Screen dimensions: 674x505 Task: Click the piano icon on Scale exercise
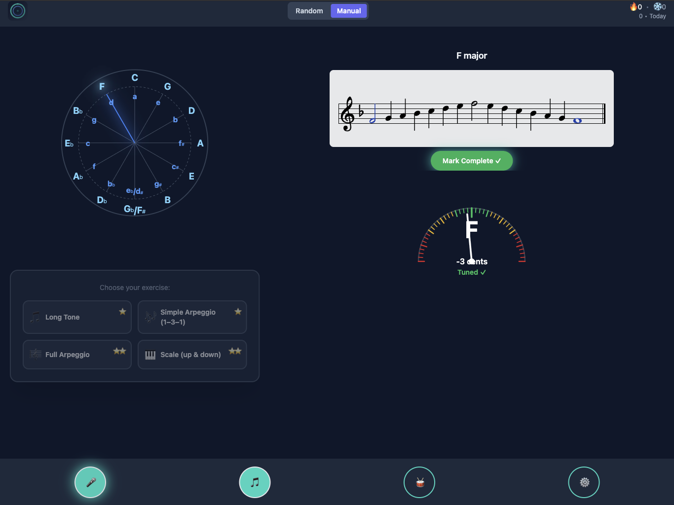pos(150,355)
